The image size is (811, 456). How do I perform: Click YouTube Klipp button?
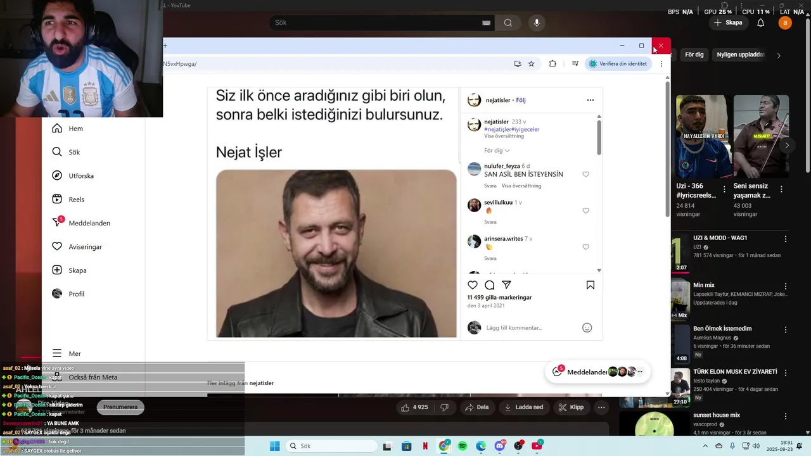pyautogui.click(x=571, y=407)
